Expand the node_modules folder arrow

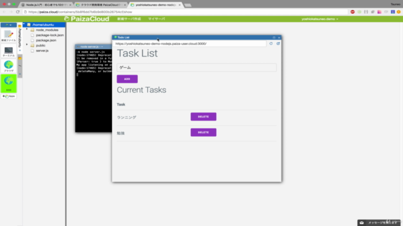click(26, 30)
